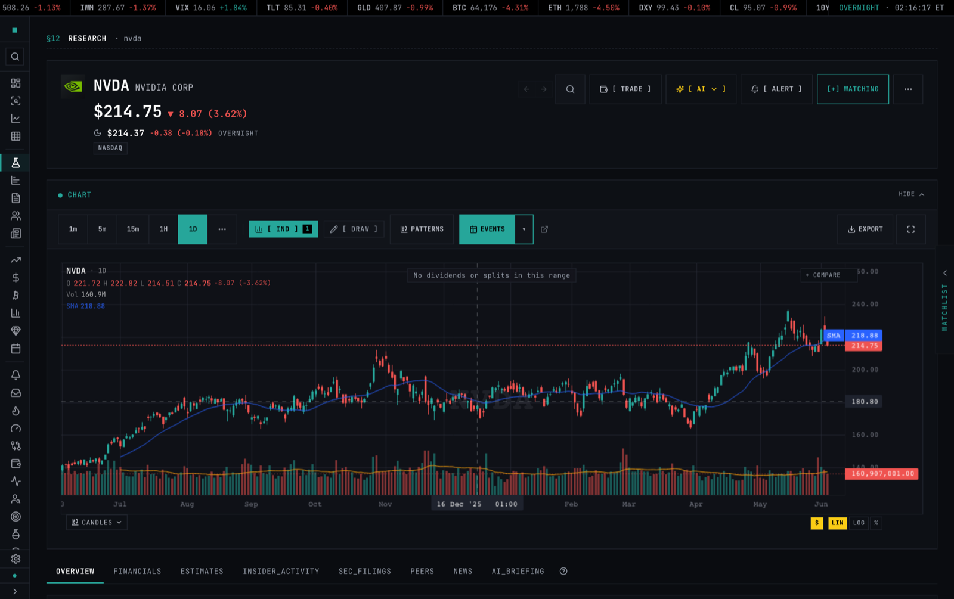This screenshot has width=954, height=599.
Task: Open the EVENTS dropdown arrow
Action: [524, 229]
